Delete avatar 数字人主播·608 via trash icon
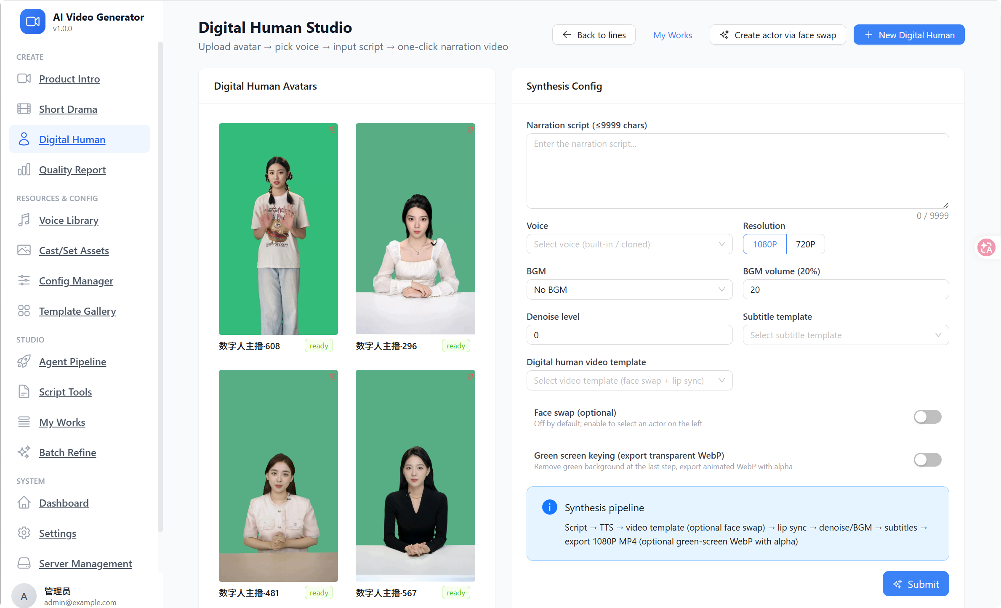 333,130
